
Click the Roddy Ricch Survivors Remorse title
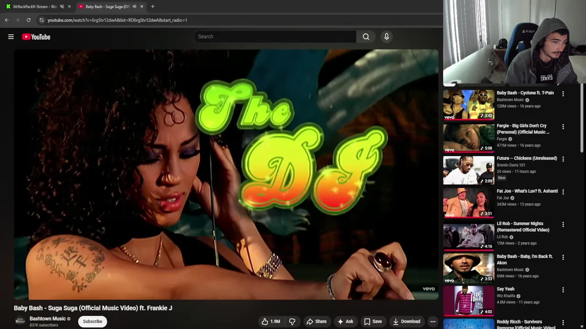pos(526,324)
